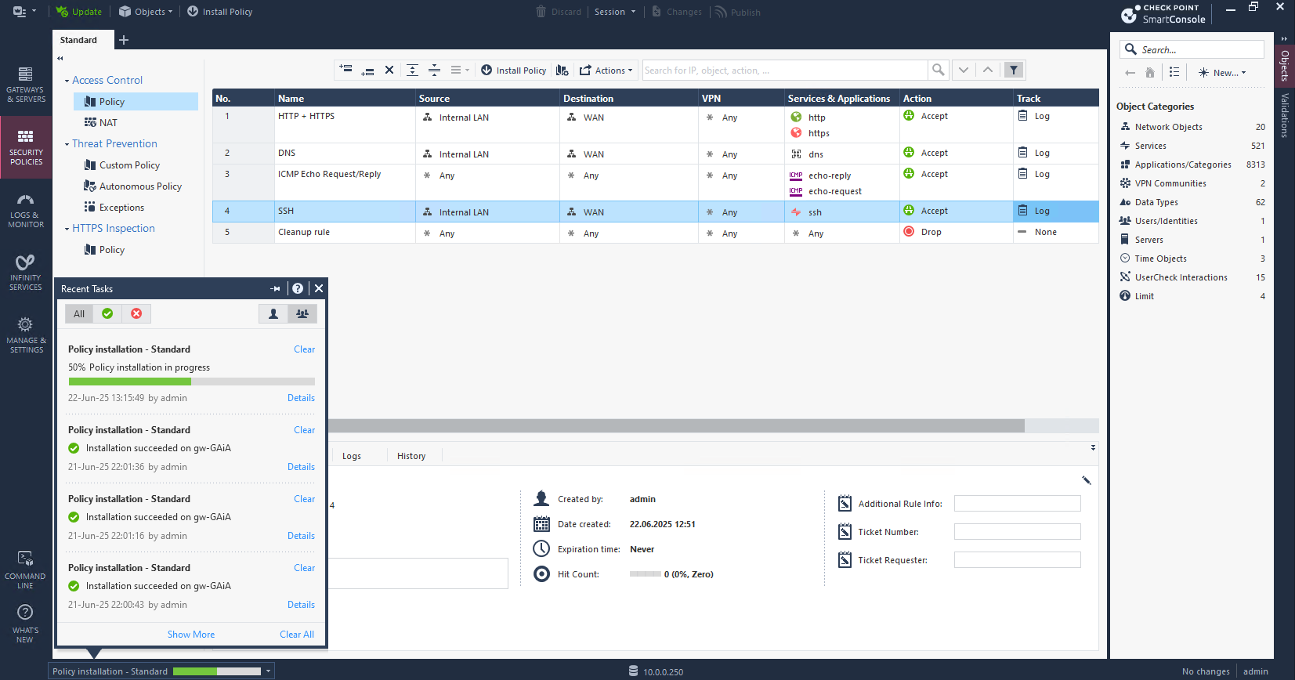Click the install policy options icon beside Actions

pyautogui.click(x=562, y=70)
